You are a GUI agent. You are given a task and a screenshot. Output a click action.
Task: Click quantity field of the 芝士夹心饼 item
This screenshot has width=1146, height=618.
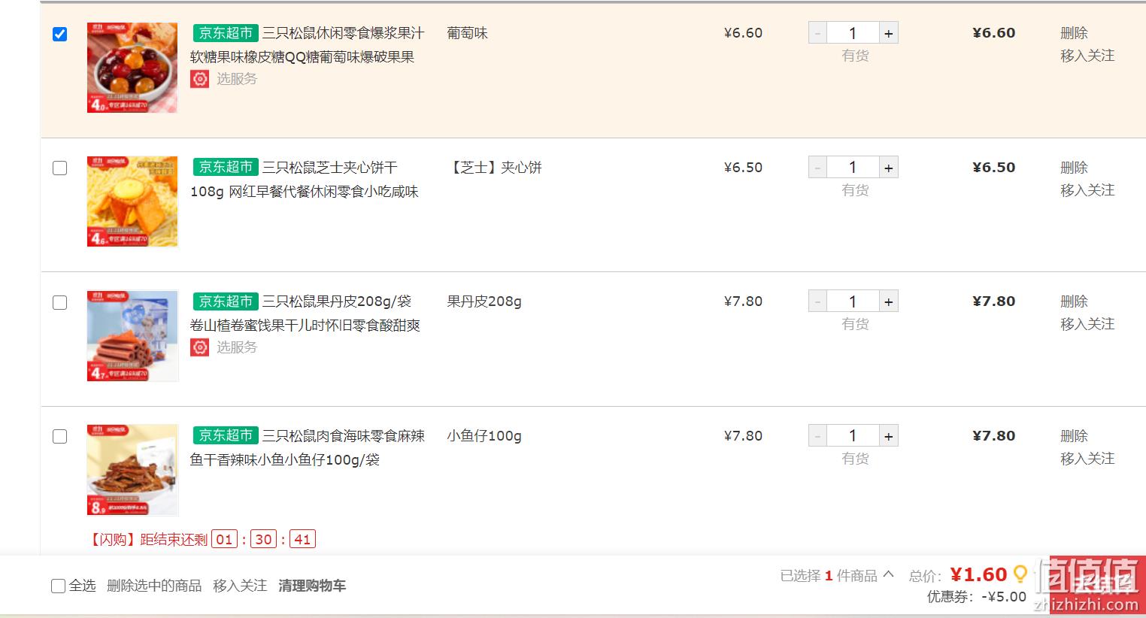click(853, 168)
